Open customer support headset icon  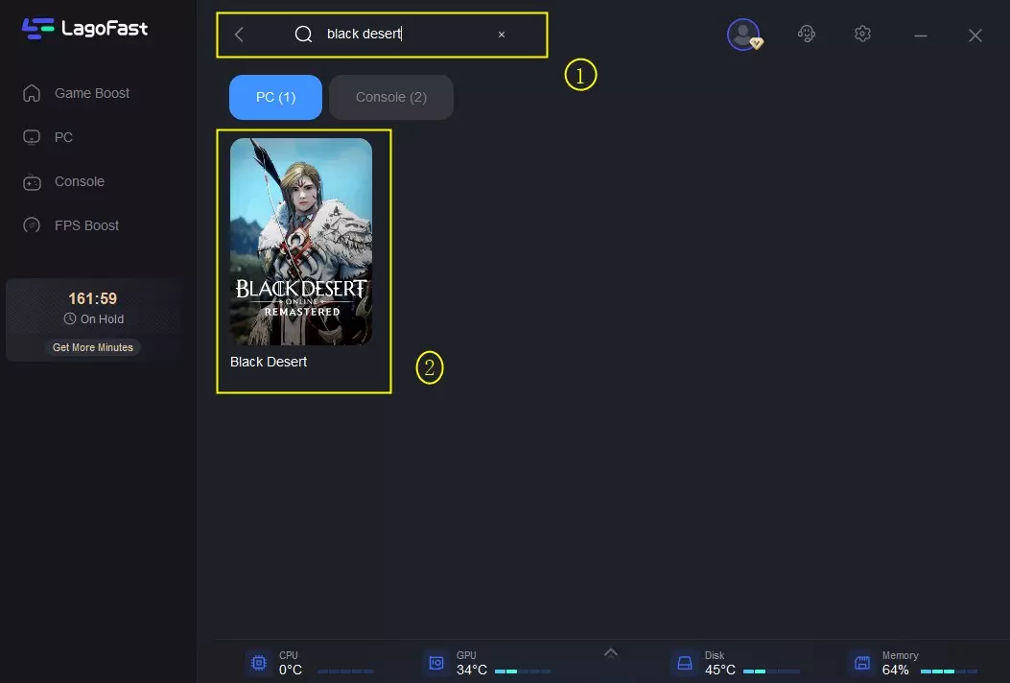pyautogui.click(x=806, y=34)
